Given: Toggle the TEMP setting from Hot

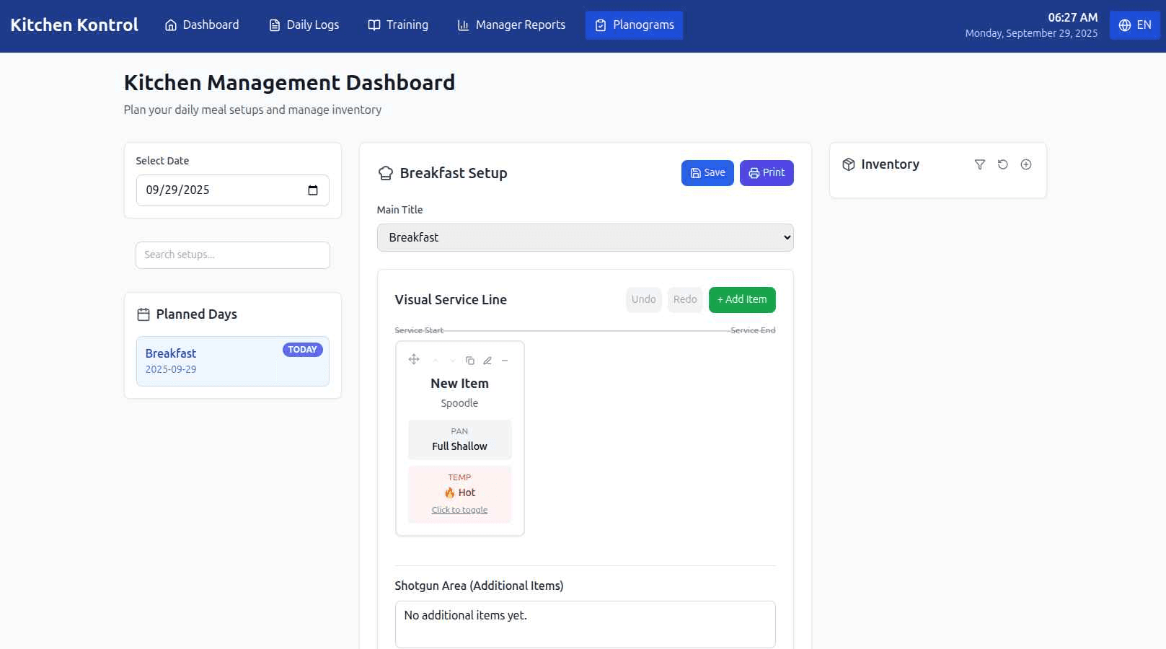Looking at the screenshot, I should [459, 493].
